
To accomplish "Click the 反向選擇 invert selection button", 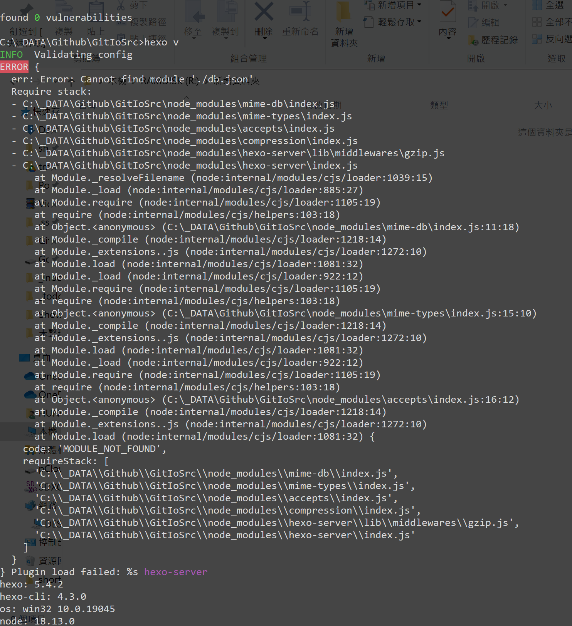I will coord(552,39).
